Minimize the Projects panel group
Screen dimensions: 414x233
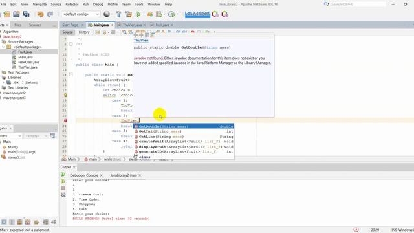[54, 25]
